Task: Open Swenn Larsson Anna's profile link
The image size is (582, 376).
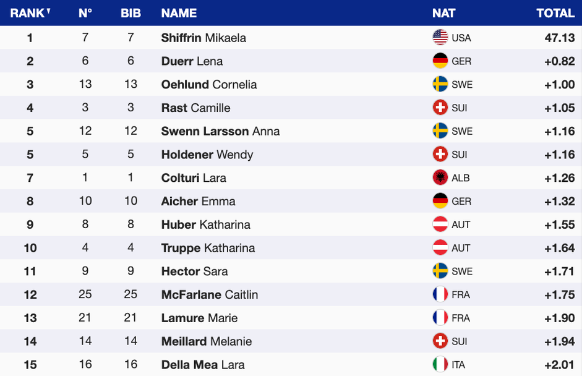Action: [220, 131]
